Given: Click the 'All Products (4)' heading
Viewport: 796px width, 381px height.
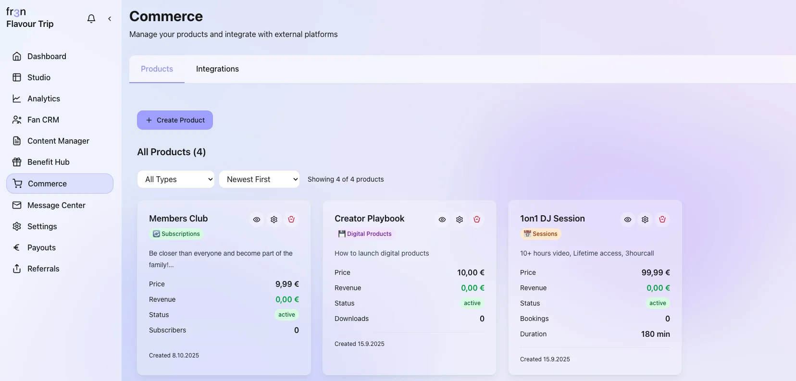Looking at the screenshot, I should click(x=172, y=152).
